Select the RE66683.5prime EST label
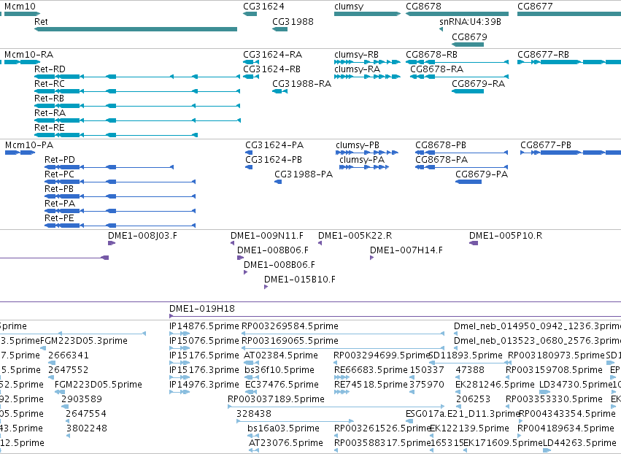The image size is (621, 454). pyautogui.click(x=371, y=370)
